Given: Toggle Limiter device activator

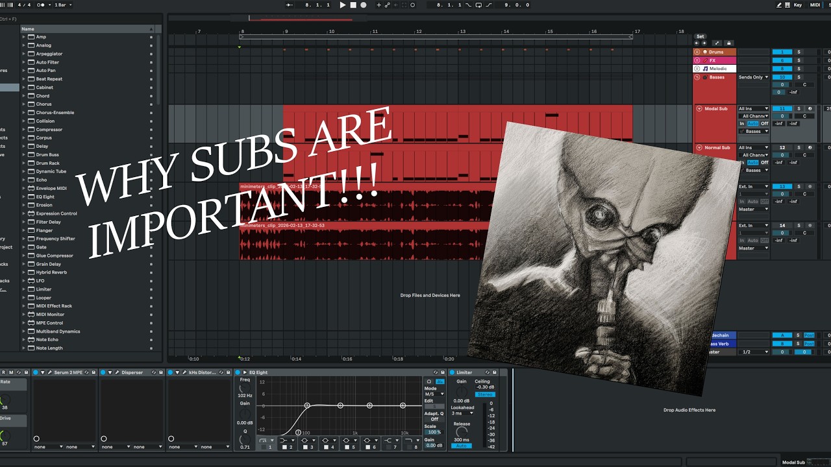Looking at the screenshot, I should [x=452, y=372].
